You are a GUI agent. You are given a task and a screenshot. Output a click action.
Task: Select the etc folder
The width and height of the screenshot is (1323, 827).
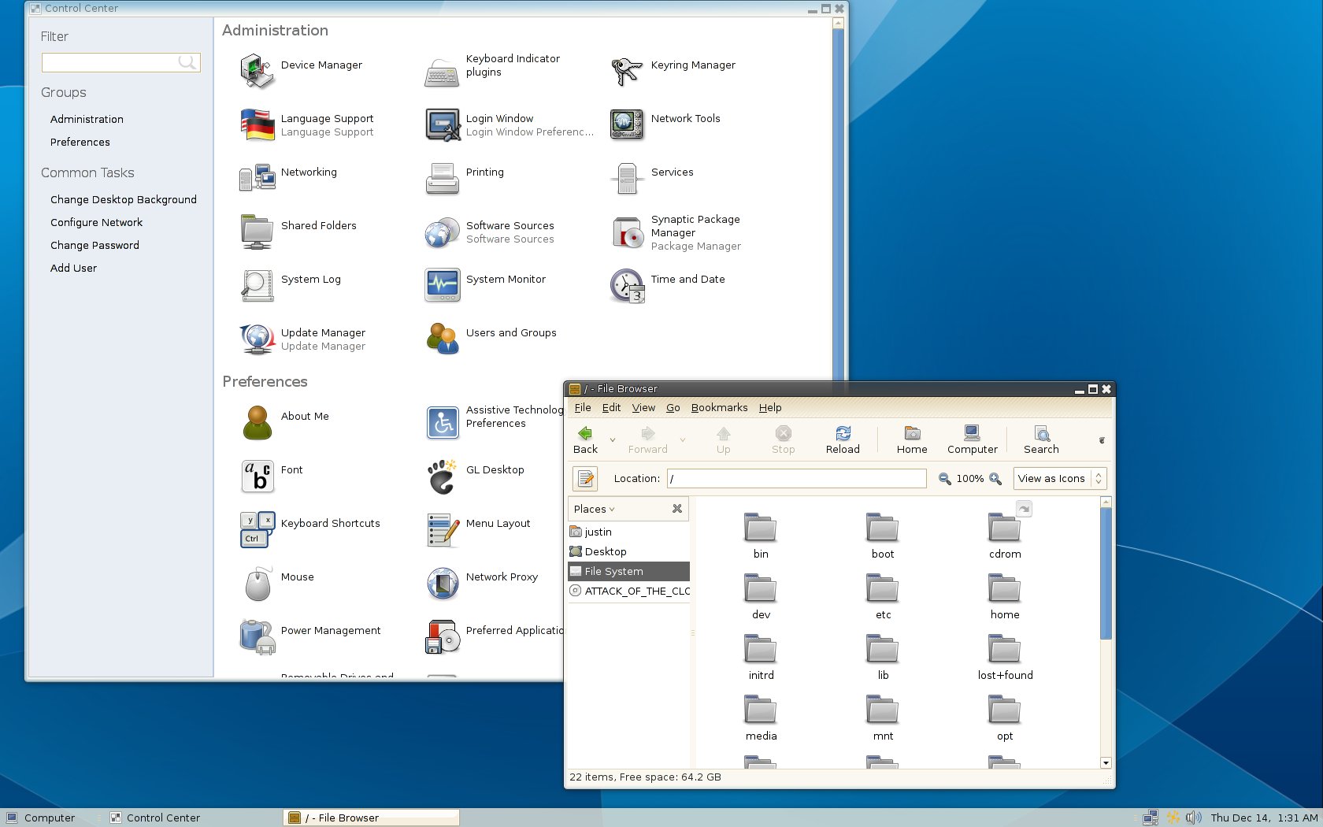tap(883, 597)
